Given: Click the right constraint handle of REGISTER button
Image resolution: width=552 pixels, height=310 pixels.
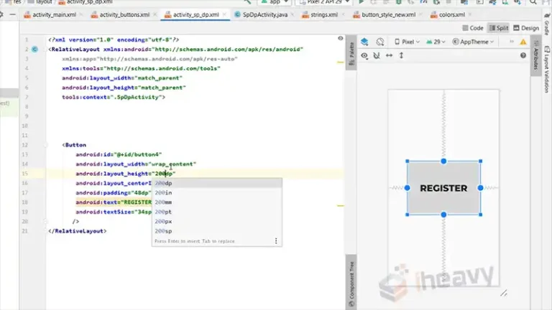Looking at the screenshot, I should click(x=481, y=188).
